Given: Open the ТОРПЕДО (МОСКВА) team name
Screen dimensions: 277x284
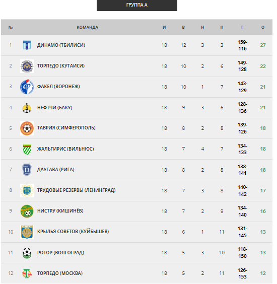Looking at the screenshot, I should pyautogui.click(x=60, y=273).
